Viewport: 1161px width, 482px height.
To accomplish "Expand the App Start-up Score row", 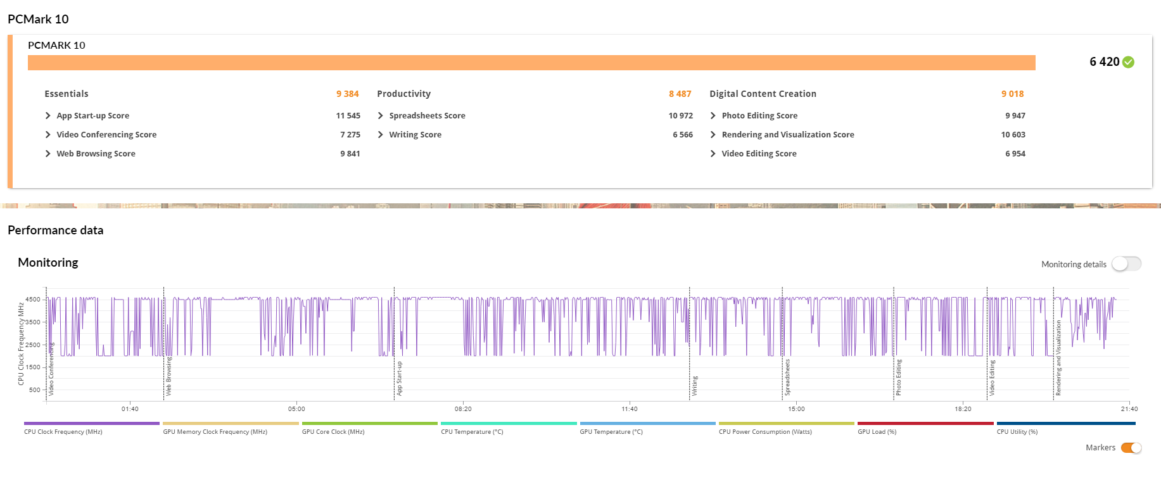I will pos(48,116).
